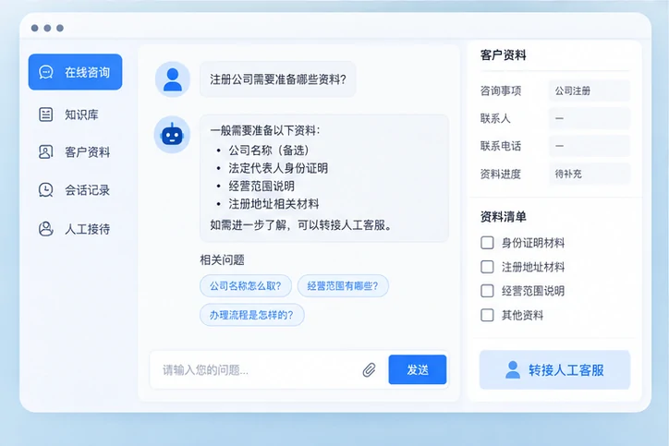This screenshot has height=446, width=669.
Task: Choose suggested question 办理流程是怎样的?
Action: tap(251, 315)
